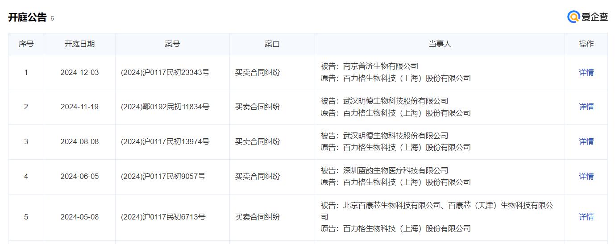The image size is (615, 244).
Task: Select date cell 2024-12-03
Action: coord(79,72)
